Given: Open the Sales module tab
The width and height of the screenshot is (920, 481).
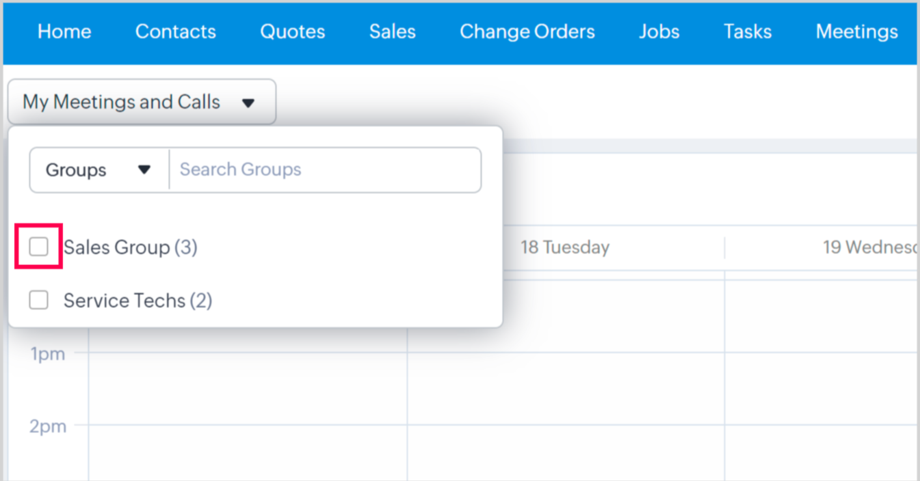Looking at the screenshot, I should click(x=392, y=31).
